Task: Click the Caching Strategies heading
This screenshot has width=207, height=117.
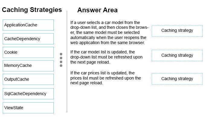Action: [32, 10]
